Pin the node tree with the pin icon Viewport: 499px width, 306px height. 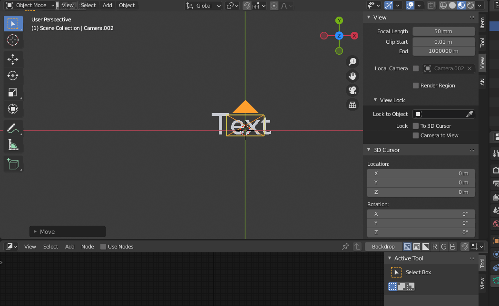click(x=345, y=247)
